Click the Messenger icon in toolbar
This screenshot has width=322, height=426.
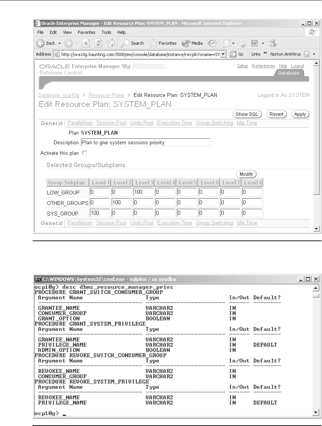(272, 43)
